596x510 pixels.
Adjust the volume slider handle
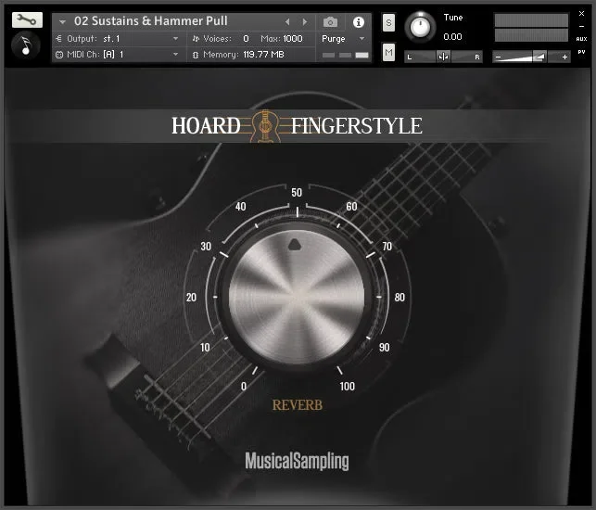(539, 57)
